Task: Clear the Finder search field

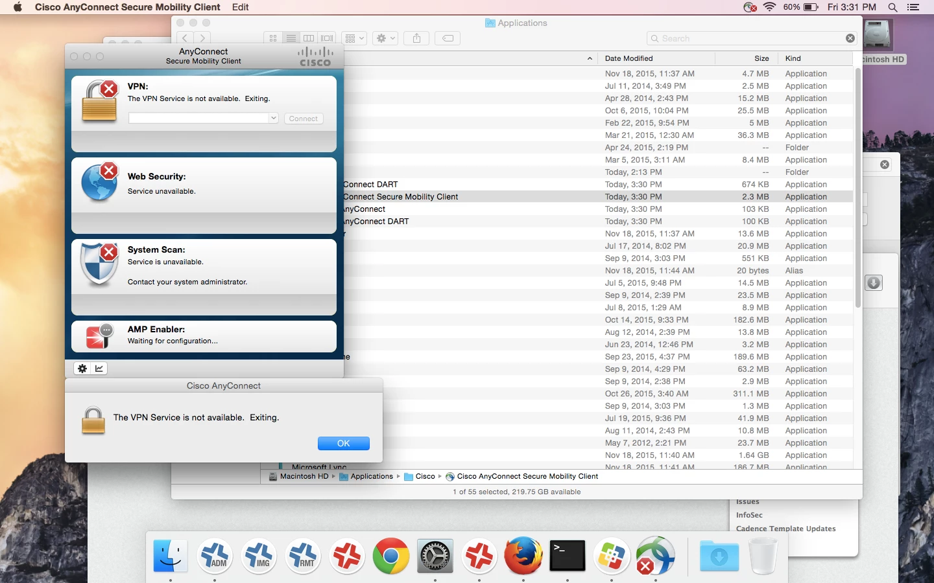Action: tap(850, 38)
